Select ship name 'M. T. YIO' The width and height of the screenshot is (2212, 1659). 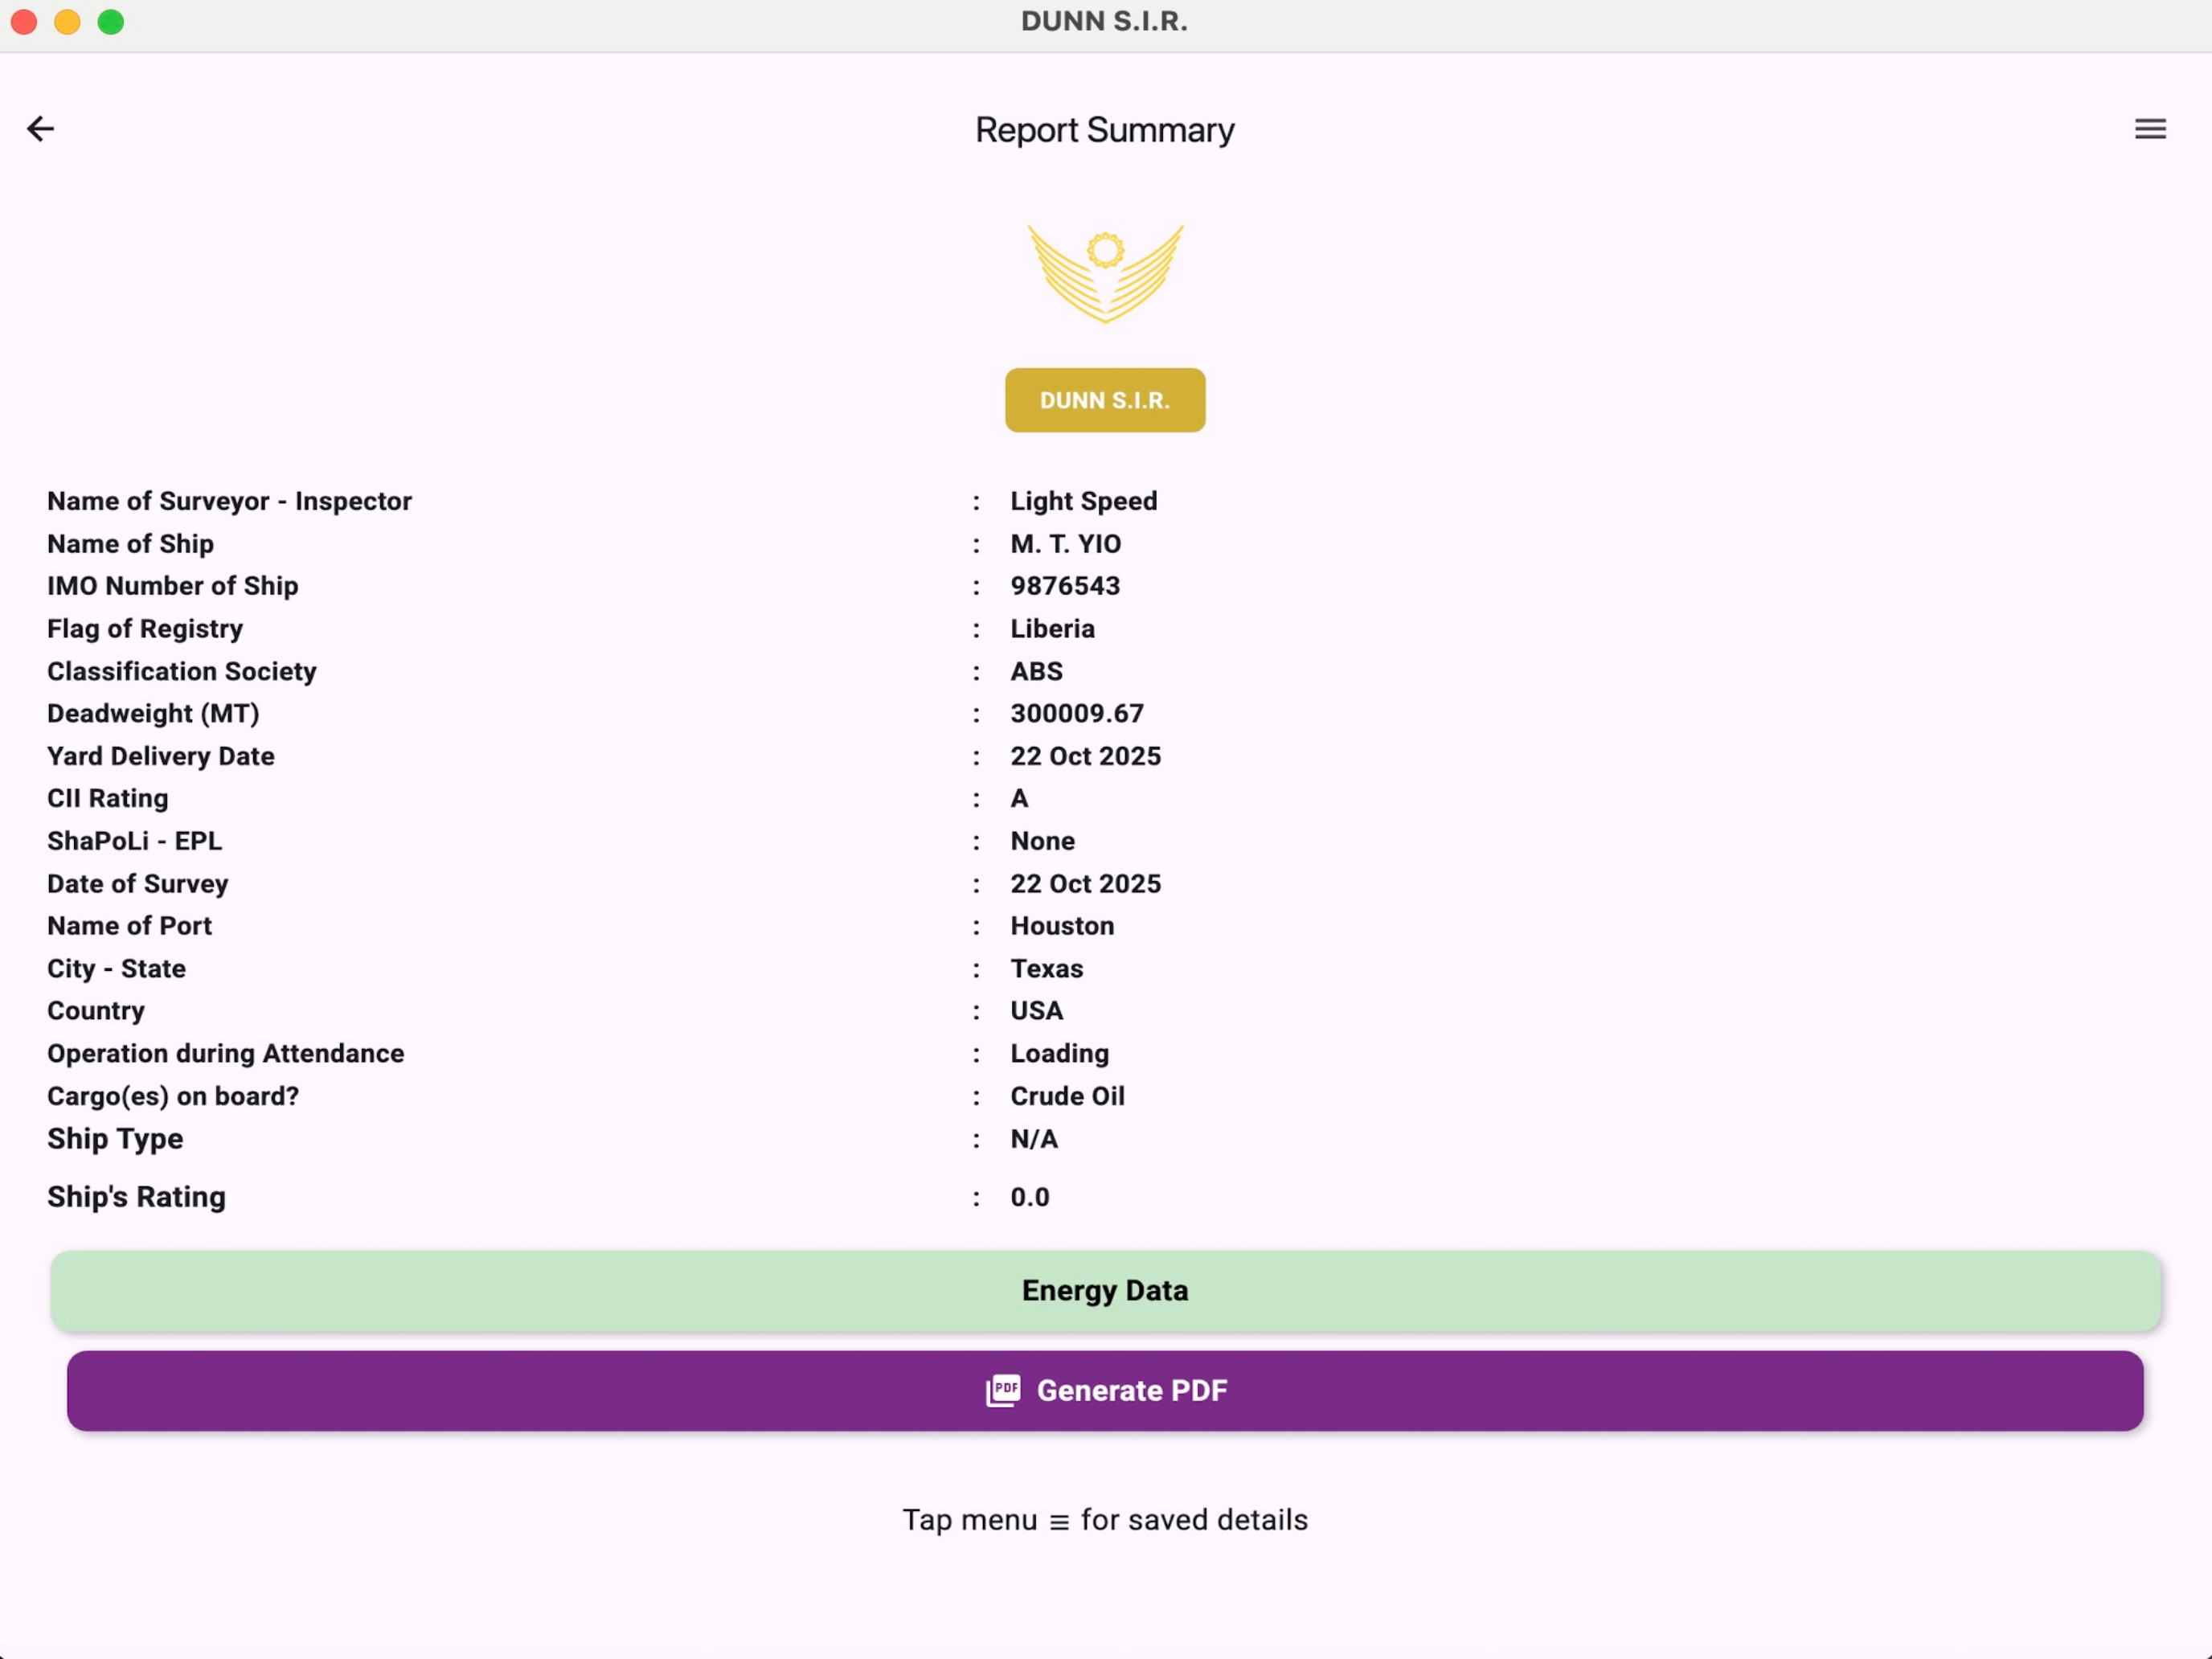pyautogui.click(x=1065, y=544)
